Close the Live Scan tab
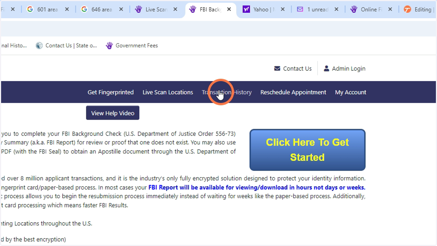This screenshot has width=437, height=246. coord(175,9)
